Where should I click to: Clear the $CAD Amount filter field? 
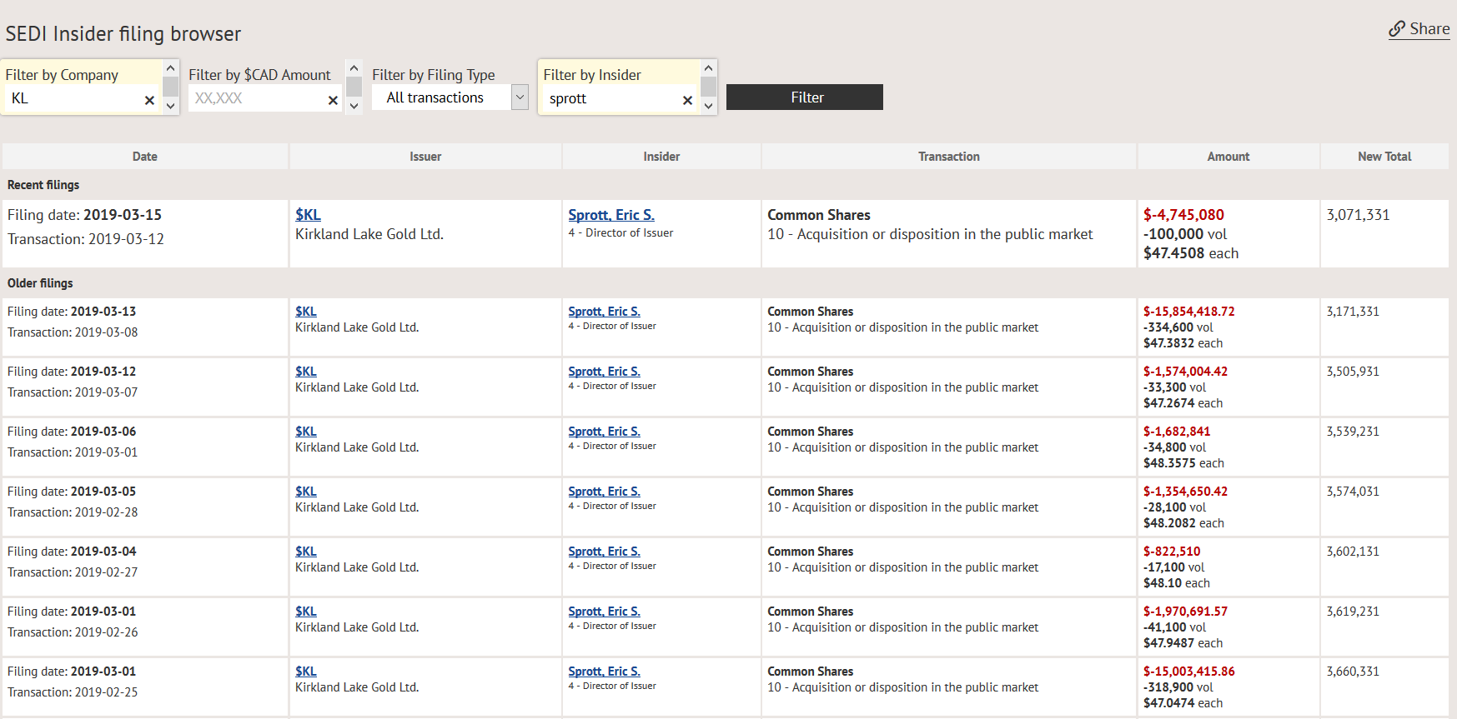333,100
